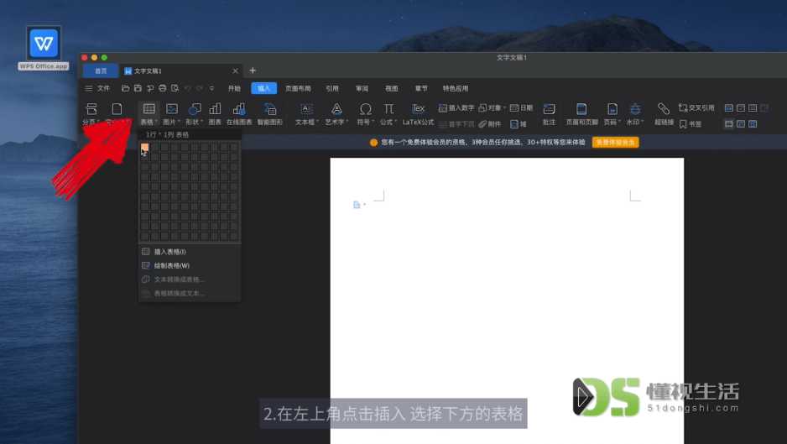Screen dimensions: 787x444
Task: Expand the word art (艺术字) dropdown
Action: [336, 113]
